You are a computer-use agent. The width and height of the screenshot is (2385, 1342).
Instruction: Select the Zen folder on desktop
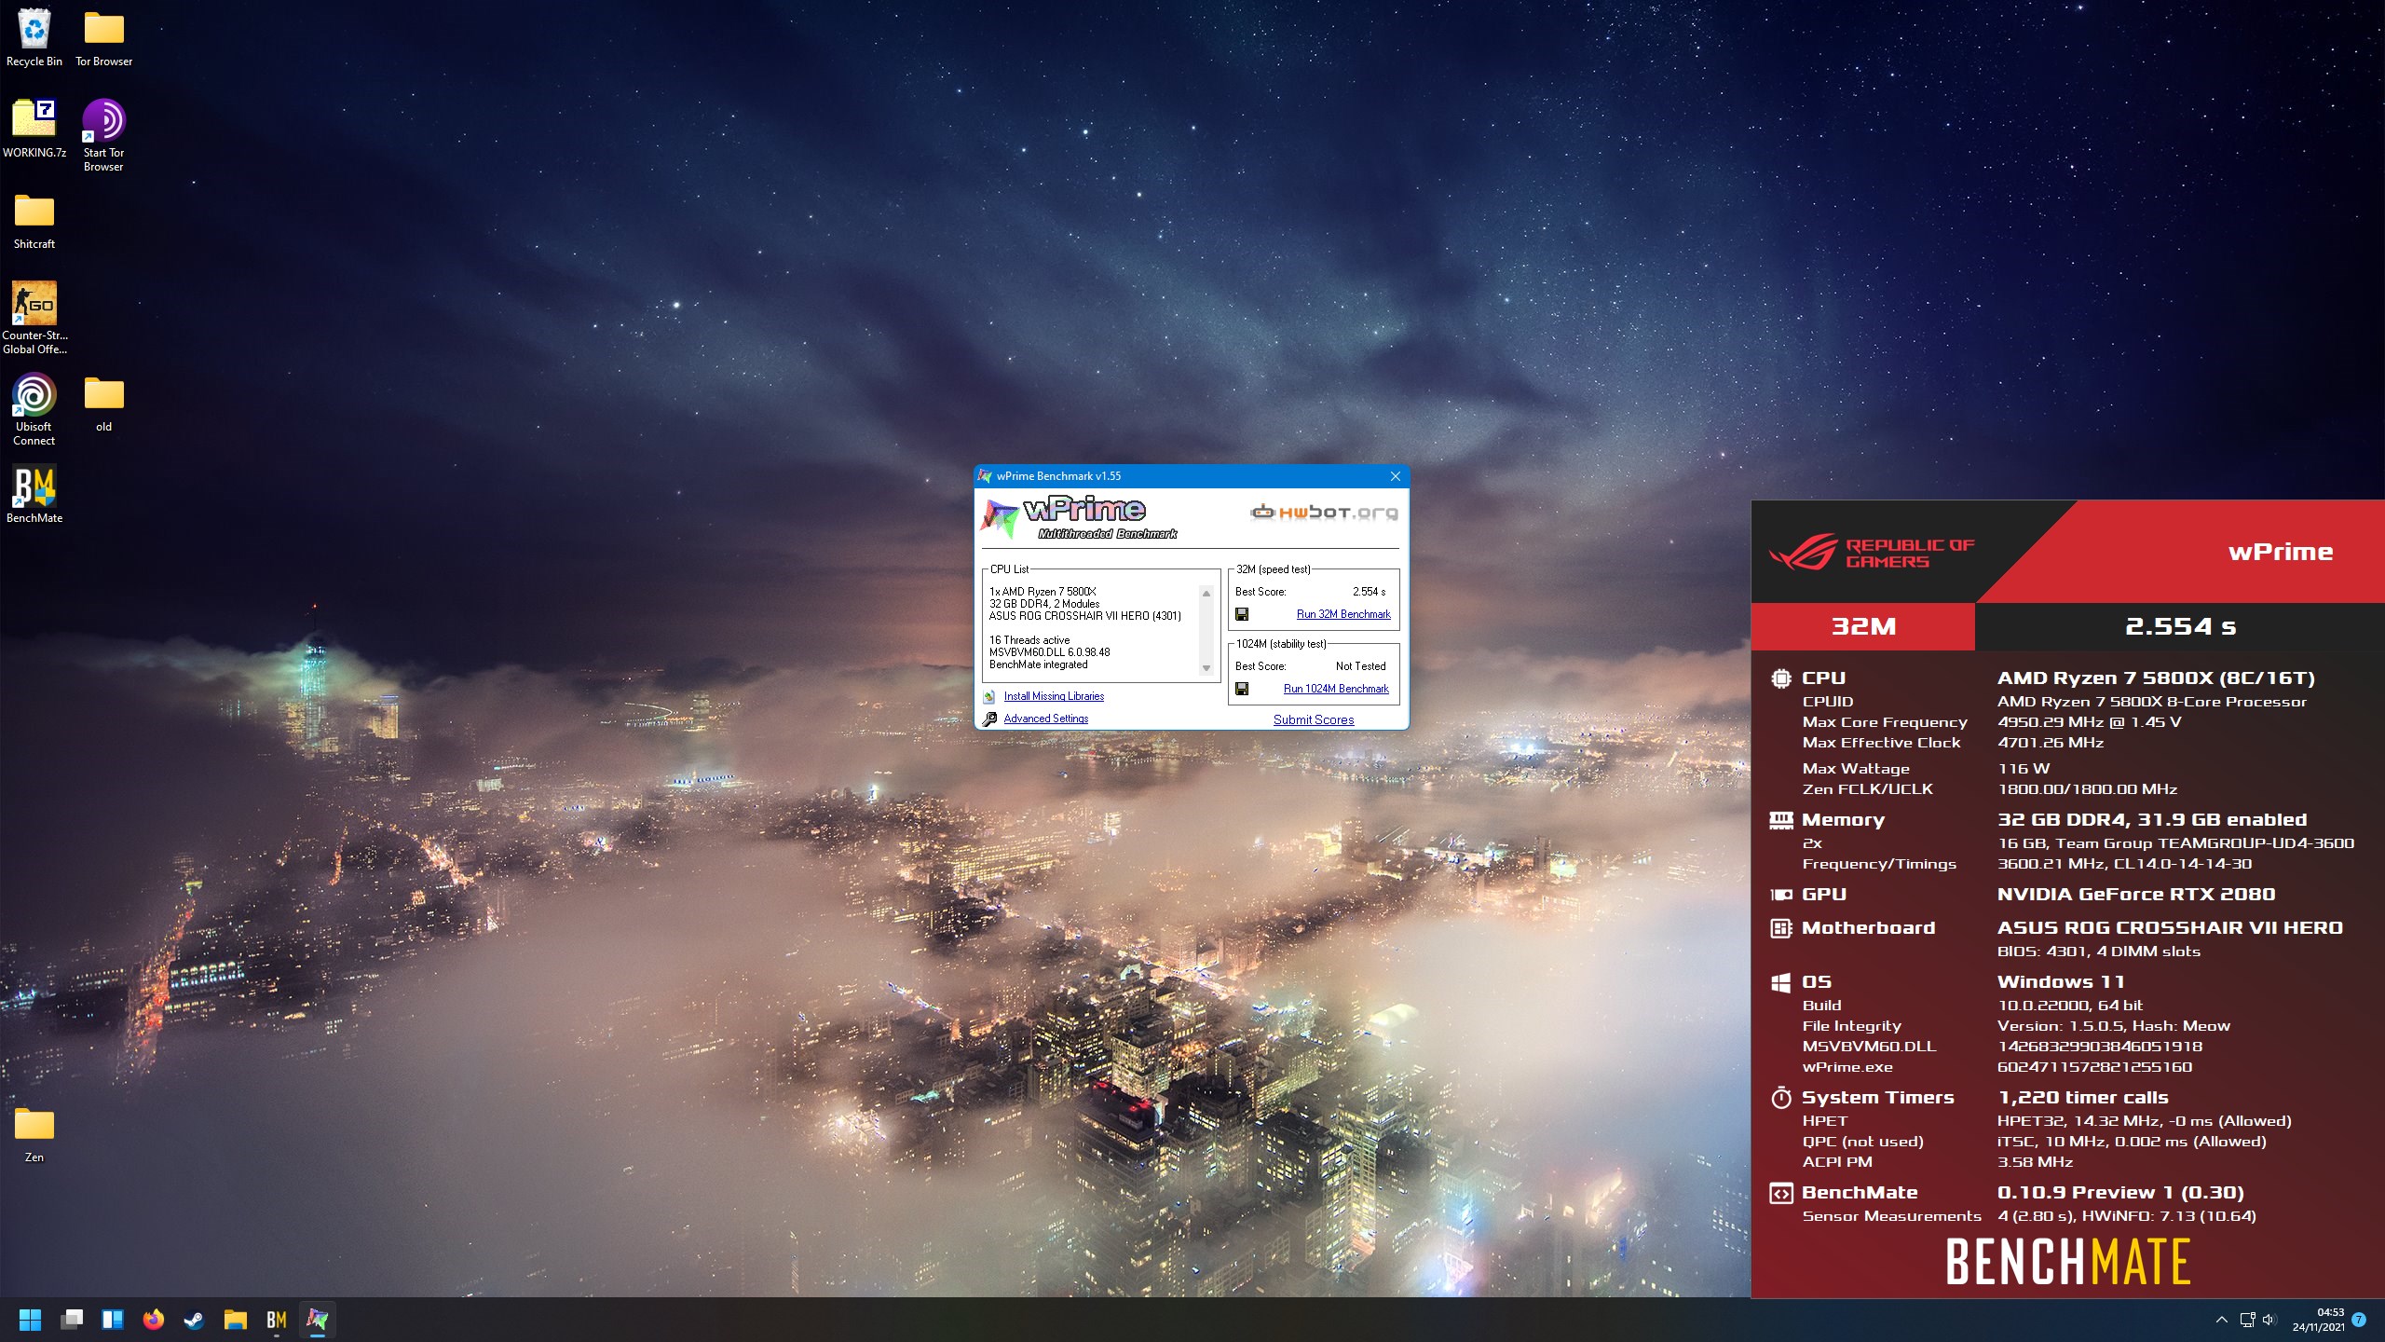[x=34, y=1134]
